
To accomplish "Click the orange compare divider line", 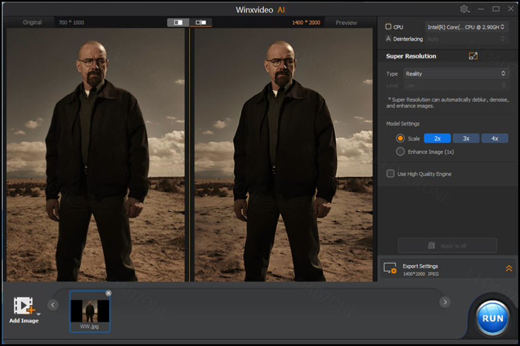I will click(190, 155).
